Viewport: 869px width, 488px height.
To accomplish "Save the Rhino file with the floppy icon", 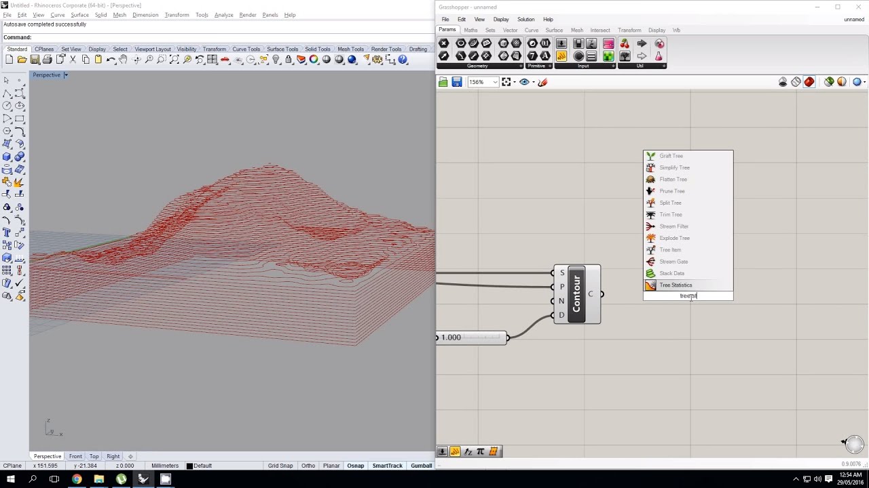I will tap(35, 60).
